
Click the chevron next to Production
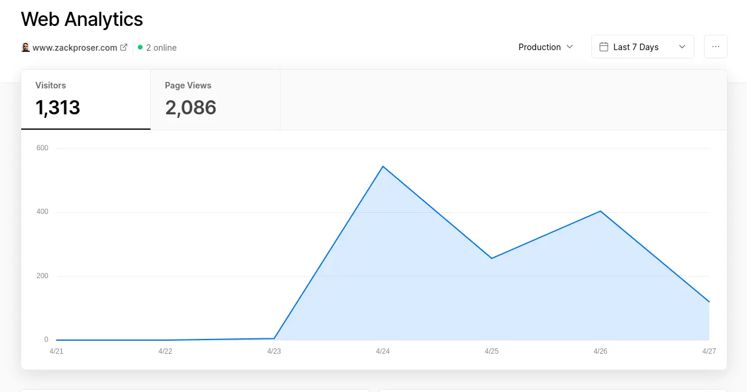(x=570, y=47)
